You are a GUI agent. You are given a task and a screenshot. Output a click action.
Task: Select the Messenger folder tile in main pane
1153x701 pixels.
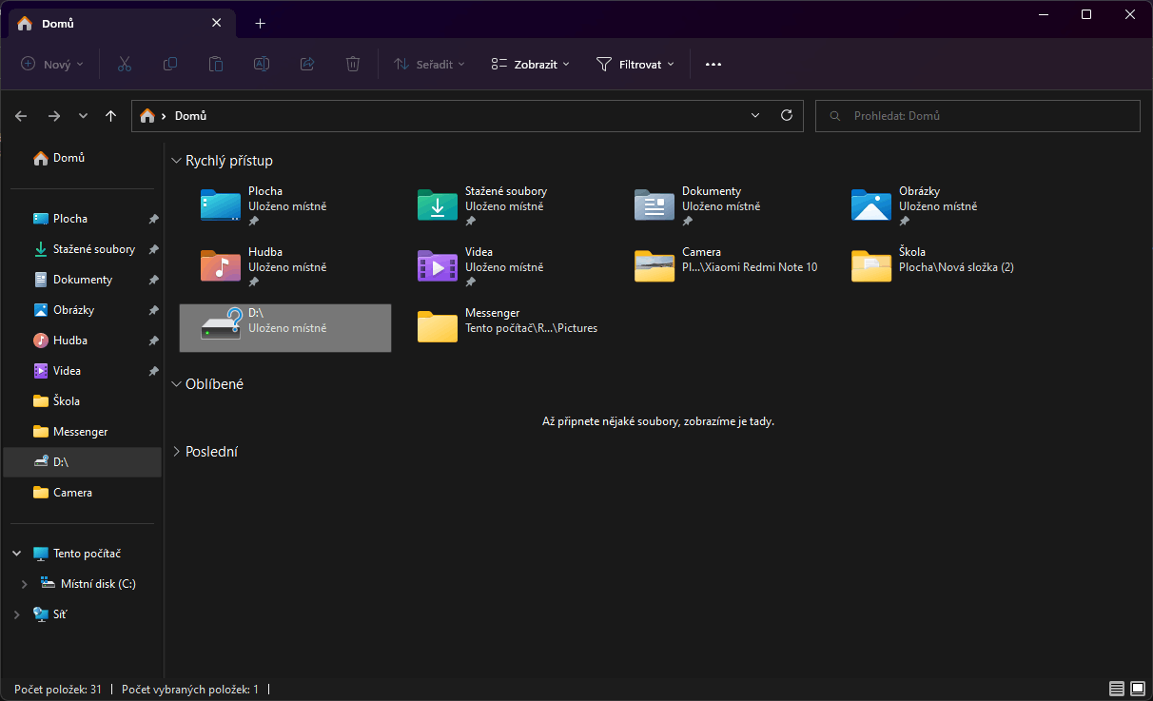click(501, 328)
